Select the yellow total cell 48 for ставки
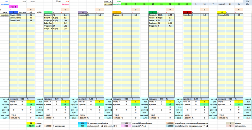The width and height of the screenshot is (252, 130). coord(31,123)
